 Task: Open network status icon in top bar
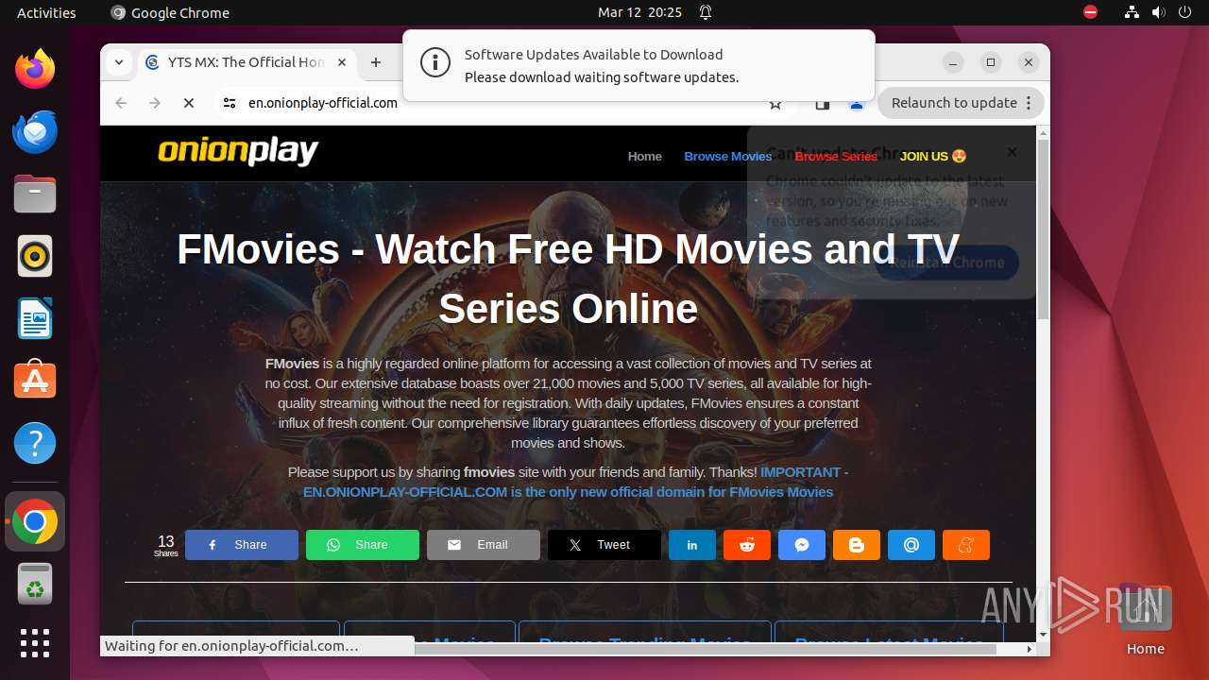pyautogui.click(x=1132, y=12)
